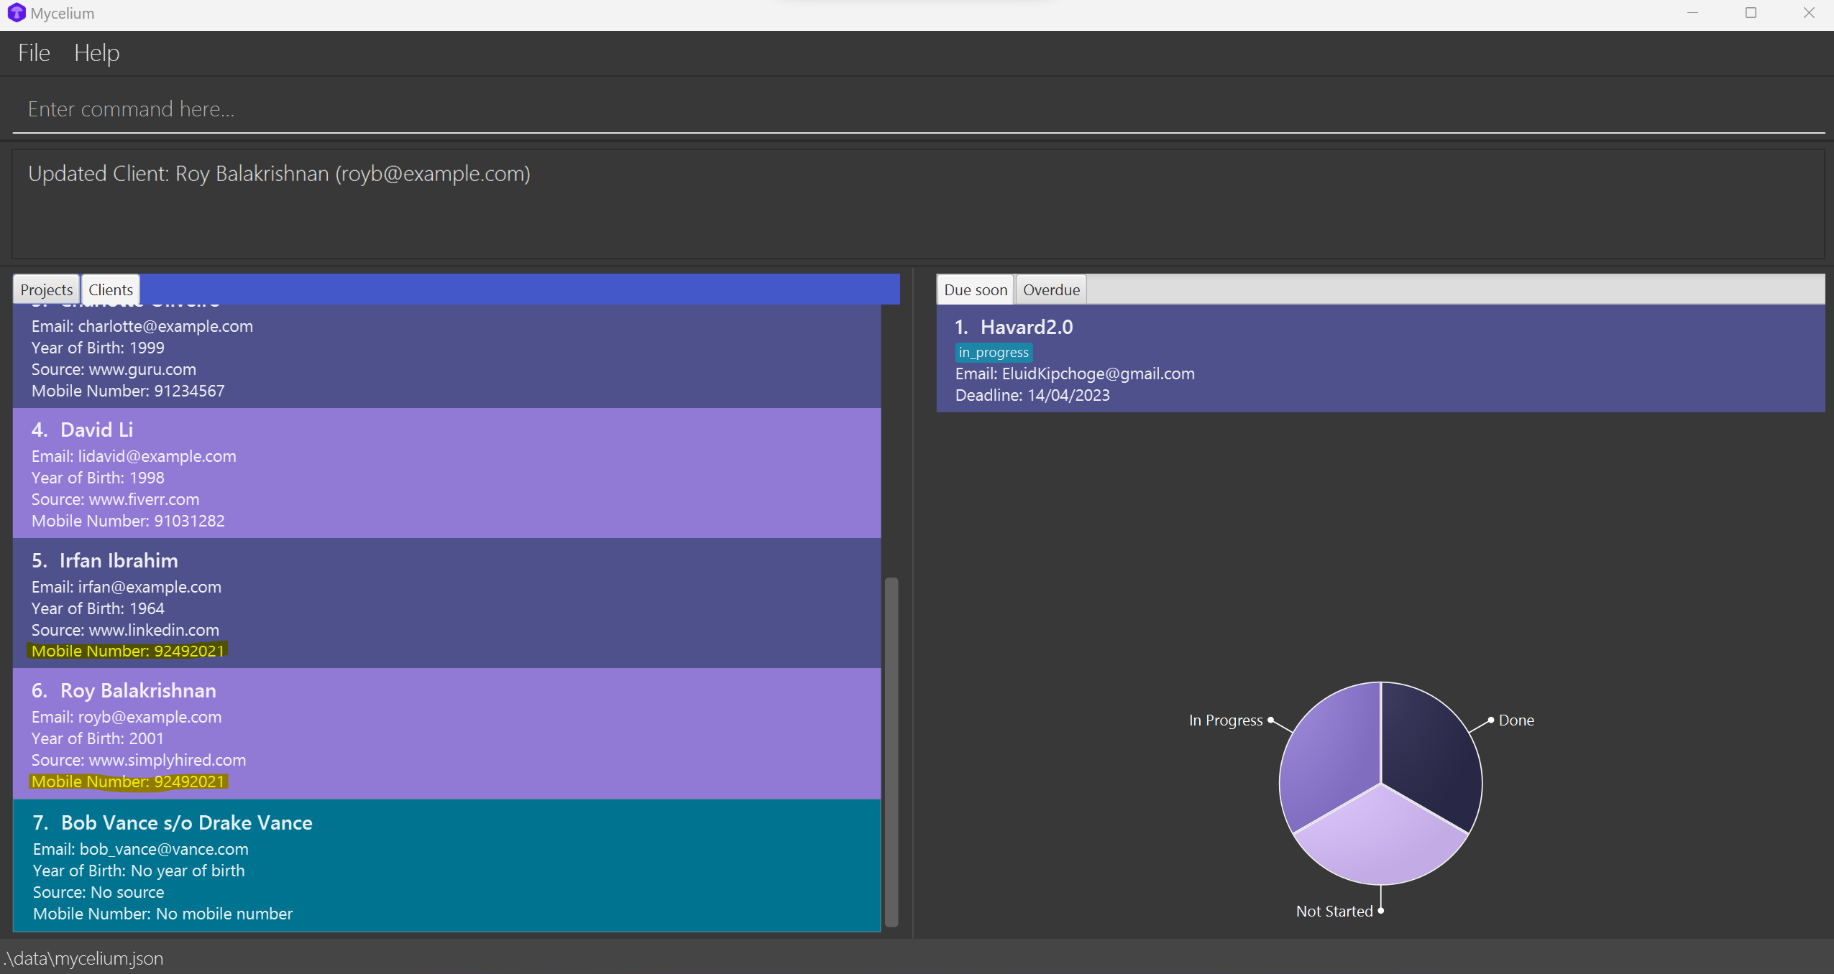This screenshot has width=1834, height=974.
Task: Click Source: www.simplyhired.com line
Action: point(139,760)
